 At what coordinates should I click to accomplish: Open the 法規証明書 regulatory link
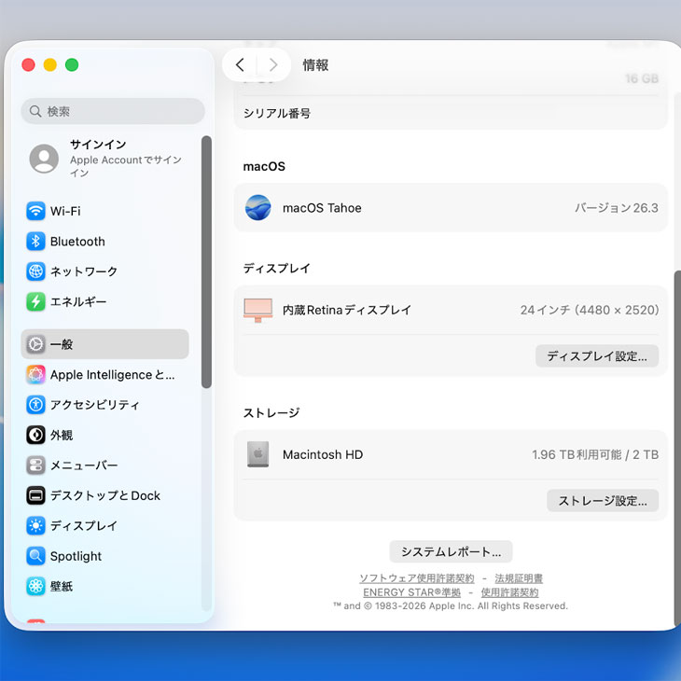pyautogui.click(x=519, y=578)
